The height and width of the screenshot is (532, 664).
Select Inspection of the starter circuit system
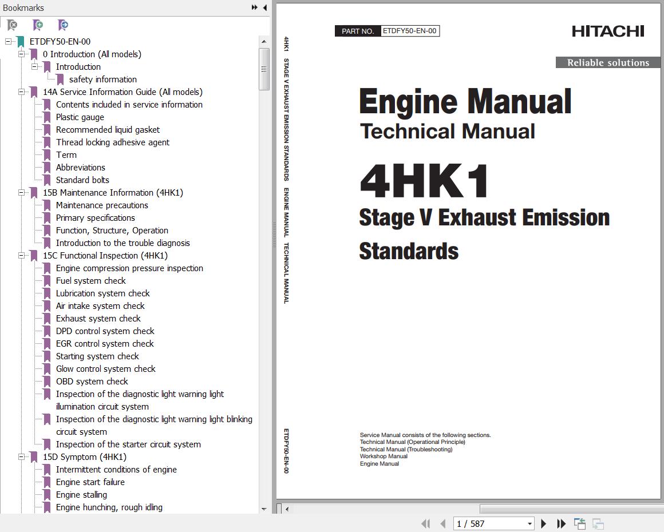coord(128,444)
